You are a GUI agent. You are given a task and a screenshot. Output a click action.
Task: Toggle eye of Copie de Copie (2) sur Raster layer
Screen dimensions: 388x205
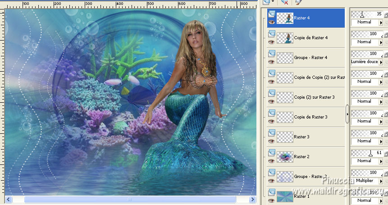click(x=271, y=82)
